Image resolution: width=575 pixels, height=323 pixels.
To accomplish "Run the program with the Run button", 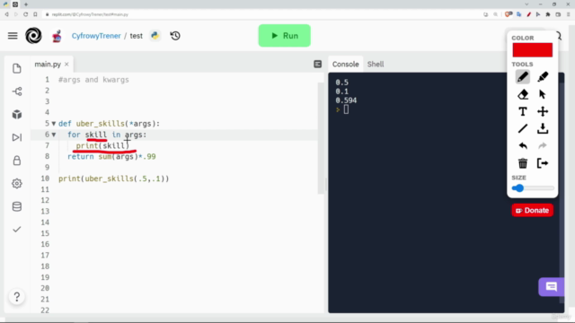I will tap(284, 36).
